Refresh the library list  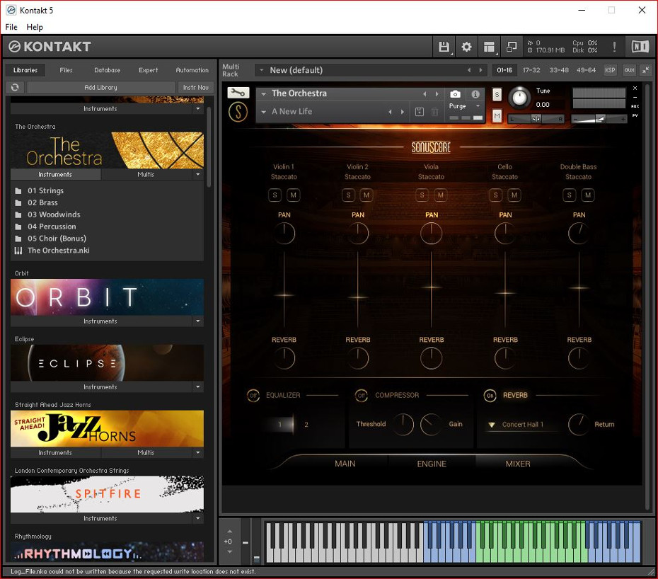pos(15,87)
